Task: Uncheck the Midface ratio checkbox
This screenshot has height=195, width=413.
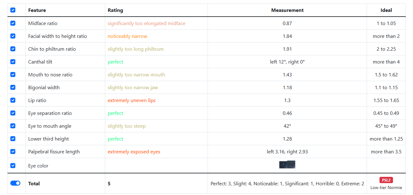Action: point(13,23)
